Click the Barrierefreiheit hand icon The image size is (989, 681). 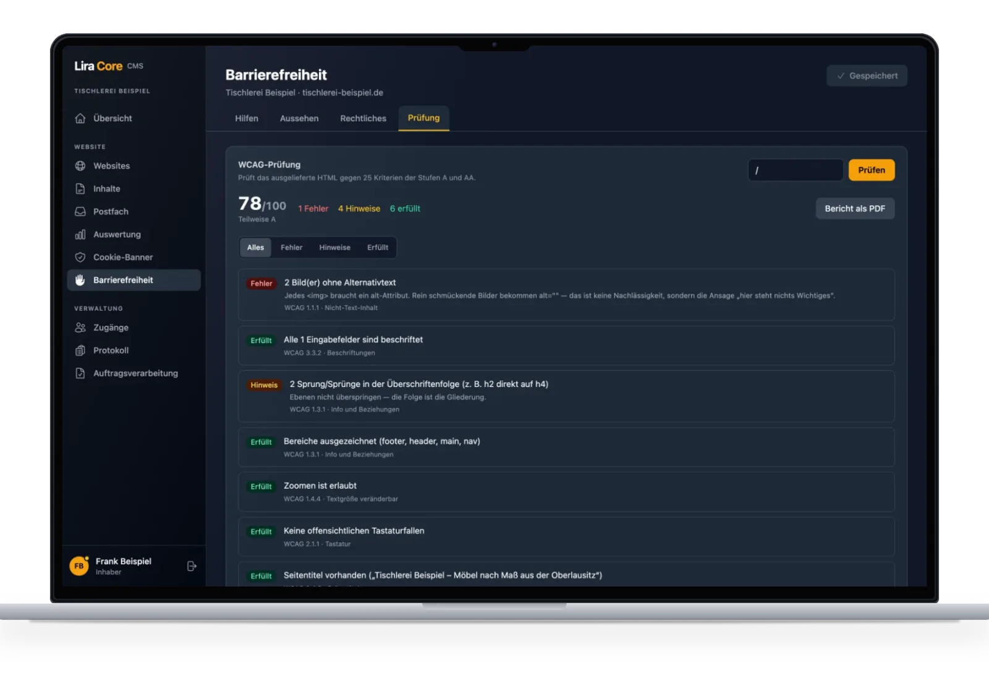(80, 280)
